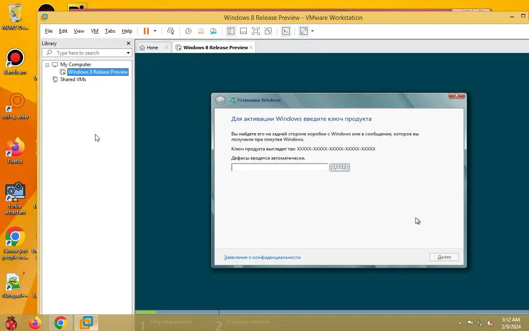The width and height of the screenshot is (529, 331).
Task: Open the console view icon
Action: (286, 31)
